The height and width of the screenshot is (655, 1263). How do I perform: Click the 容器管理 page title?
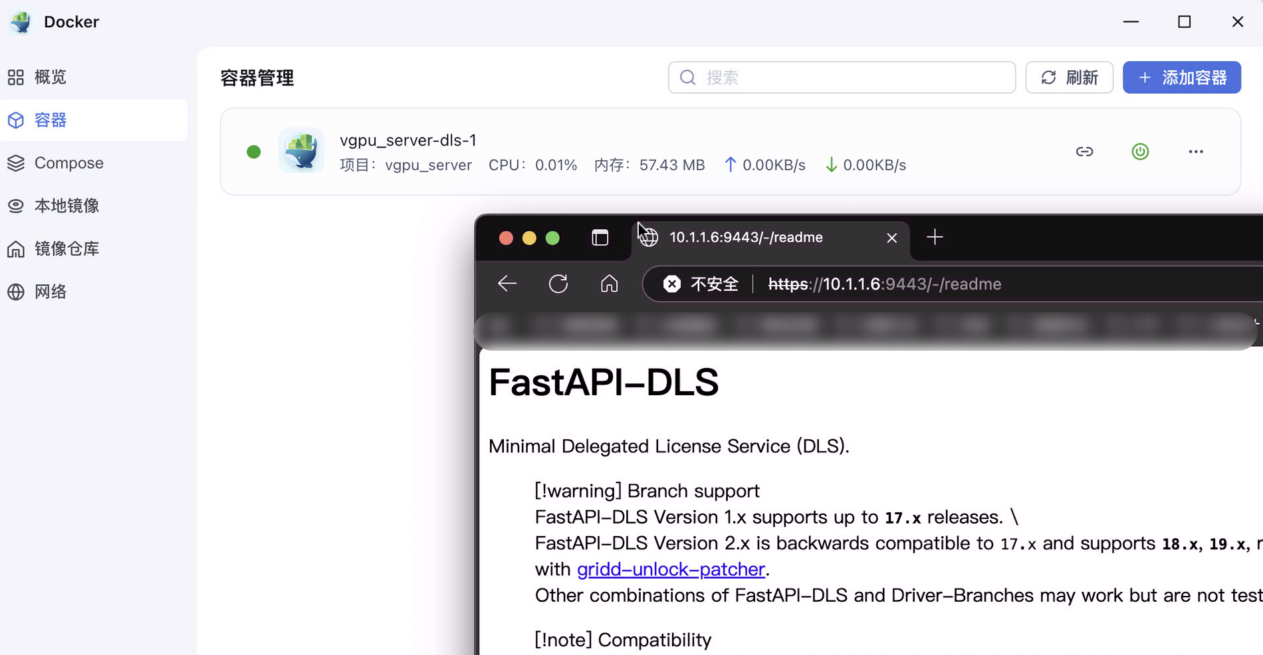click(257, 78)
